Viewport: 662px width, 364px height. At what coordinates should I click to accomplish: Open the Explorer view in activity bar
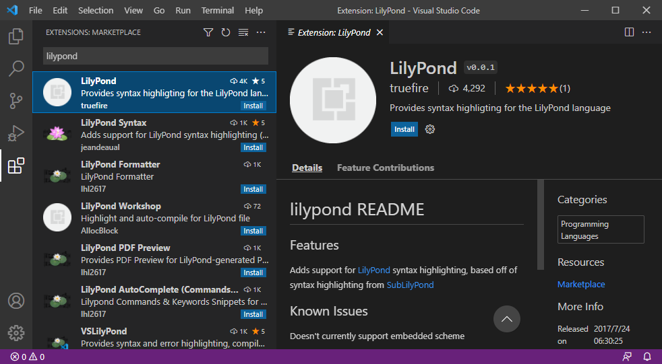point(16,36)
